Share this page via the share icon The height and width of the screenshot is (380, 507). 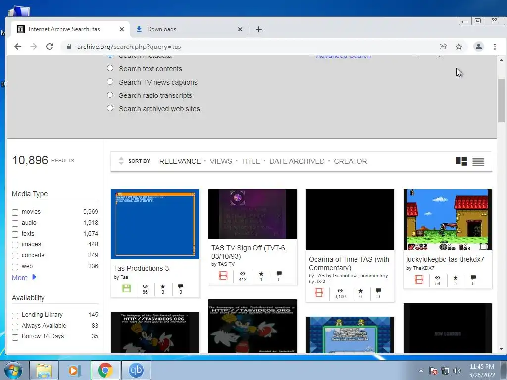[443, 47]
